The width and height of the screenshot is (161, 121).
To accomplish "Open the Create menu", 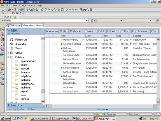I will tap(22, 6).
